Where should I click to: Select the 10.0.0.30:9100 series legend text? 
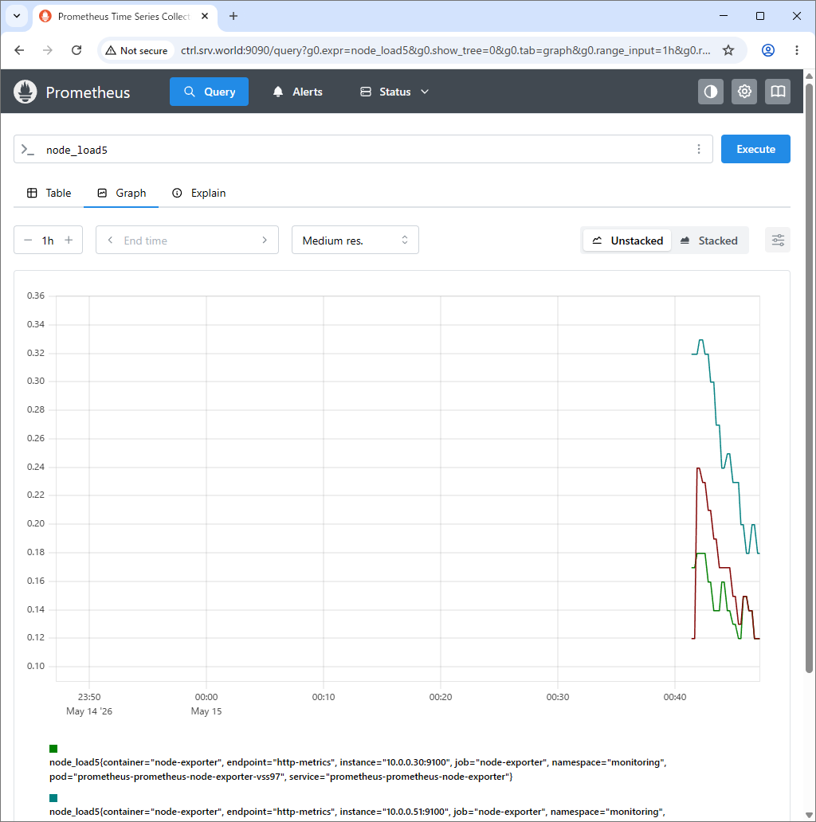click(x=358, y=769)
